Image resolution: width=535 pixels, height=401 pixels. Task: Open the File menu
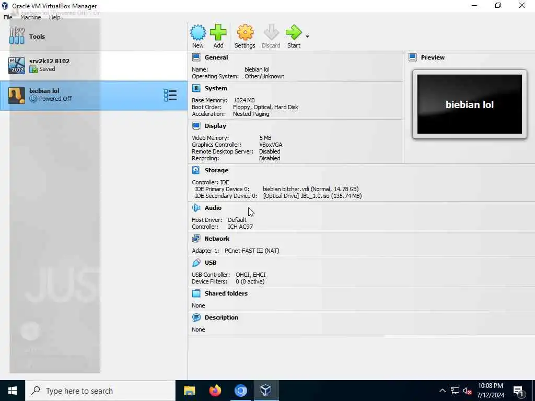click(x=8, y=17)
